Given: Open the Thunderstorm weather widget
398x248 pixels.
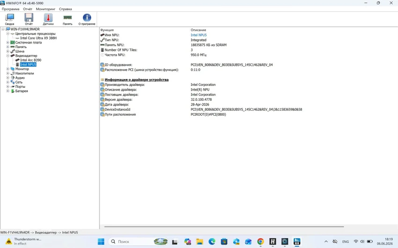Looking at the screenshot, I should pyautogui.click(x=23, y=241).
